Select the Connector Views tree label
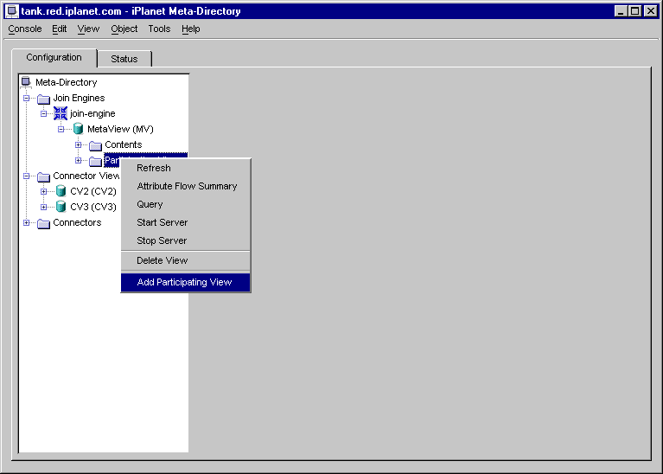Screen dimensions: 663x474 [86, 176]
